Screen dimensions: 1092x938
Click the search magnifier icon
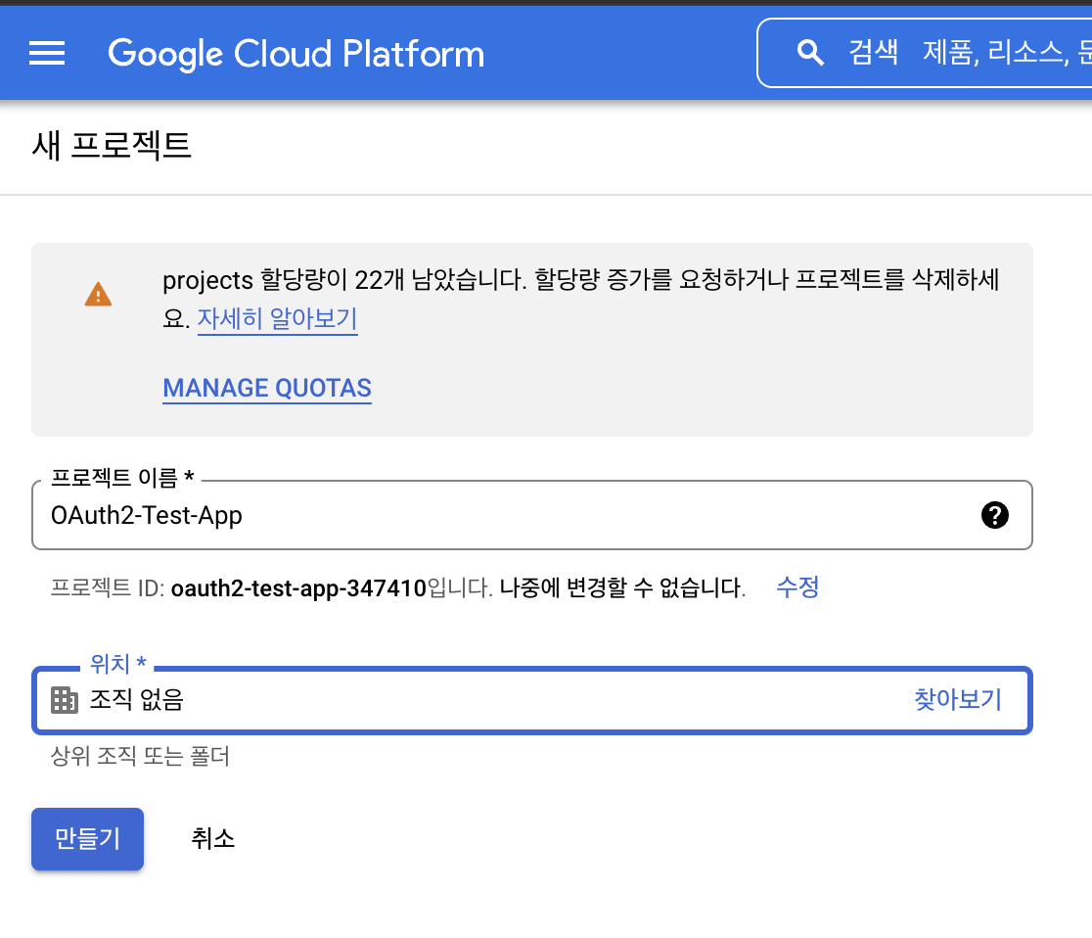(810, 52)
